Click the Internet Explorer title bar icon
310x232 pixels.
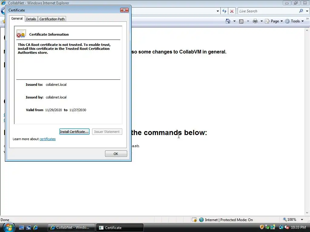point(3,3)
